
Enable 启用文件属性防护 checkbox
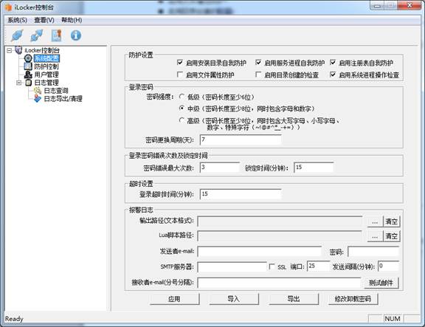point(180,75)
